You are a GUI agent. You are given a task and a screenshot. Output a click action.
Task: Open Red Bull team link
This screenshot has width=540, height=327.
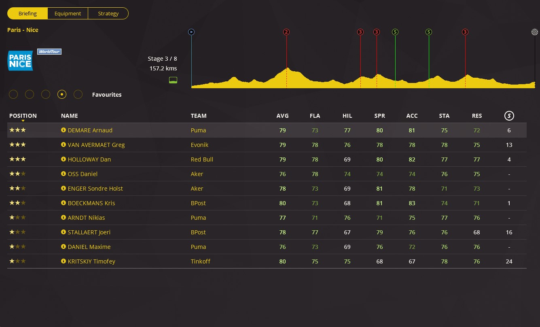[x=202, y=159]
